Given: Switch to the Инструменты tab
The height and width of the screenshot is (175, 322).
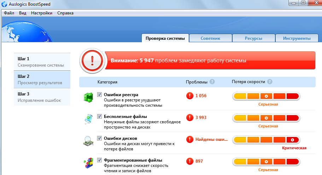Looking at the screenshot, I should 297,38.
